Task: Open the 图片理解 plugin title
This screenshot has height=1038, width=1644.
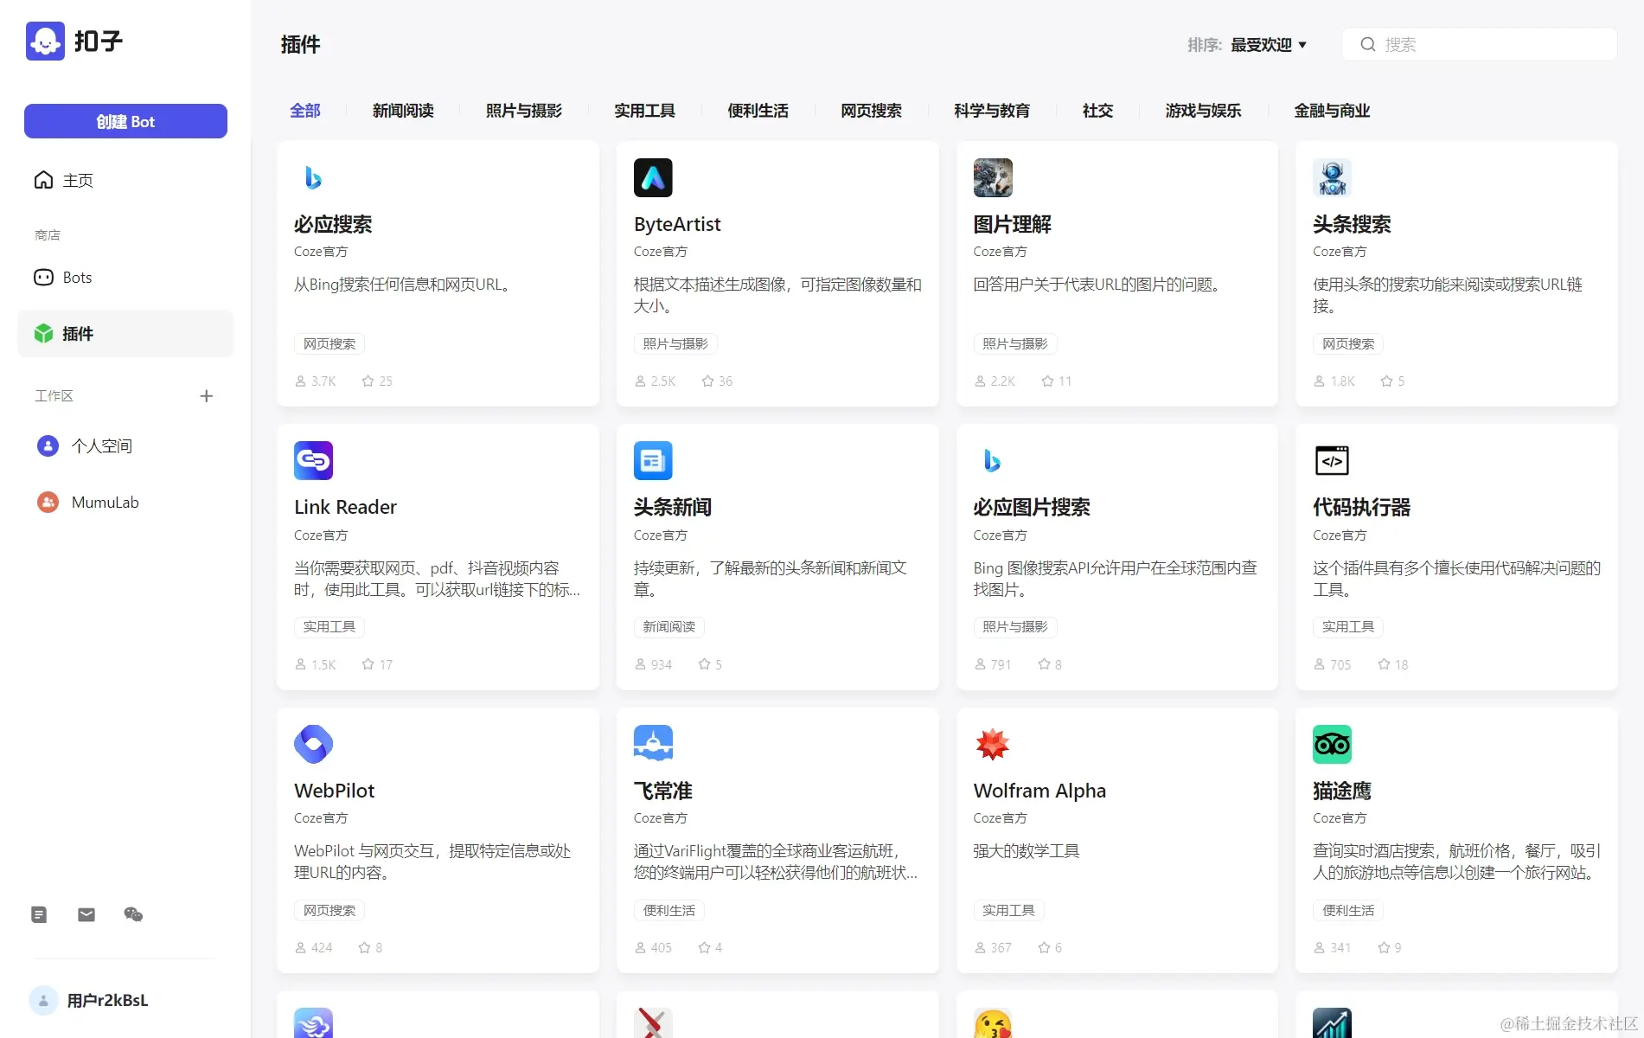Action: [x=1013, y=224]
